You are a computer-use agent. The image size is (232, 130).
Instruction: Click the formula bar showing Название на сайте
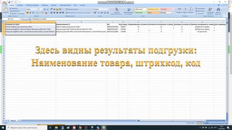click(x=128, y=19)
